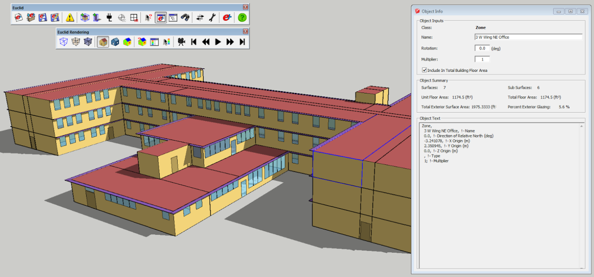Step the animation forward with the fast-forward button
The width and height of the screenshot is (594, 277).
pyautogui.click(x=230, y=42)
